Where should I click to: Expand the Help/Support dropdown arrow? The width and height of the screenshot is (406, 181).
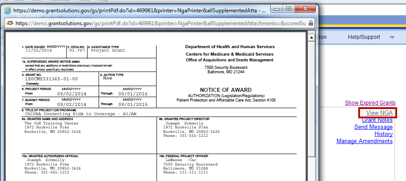coord(392,38)
